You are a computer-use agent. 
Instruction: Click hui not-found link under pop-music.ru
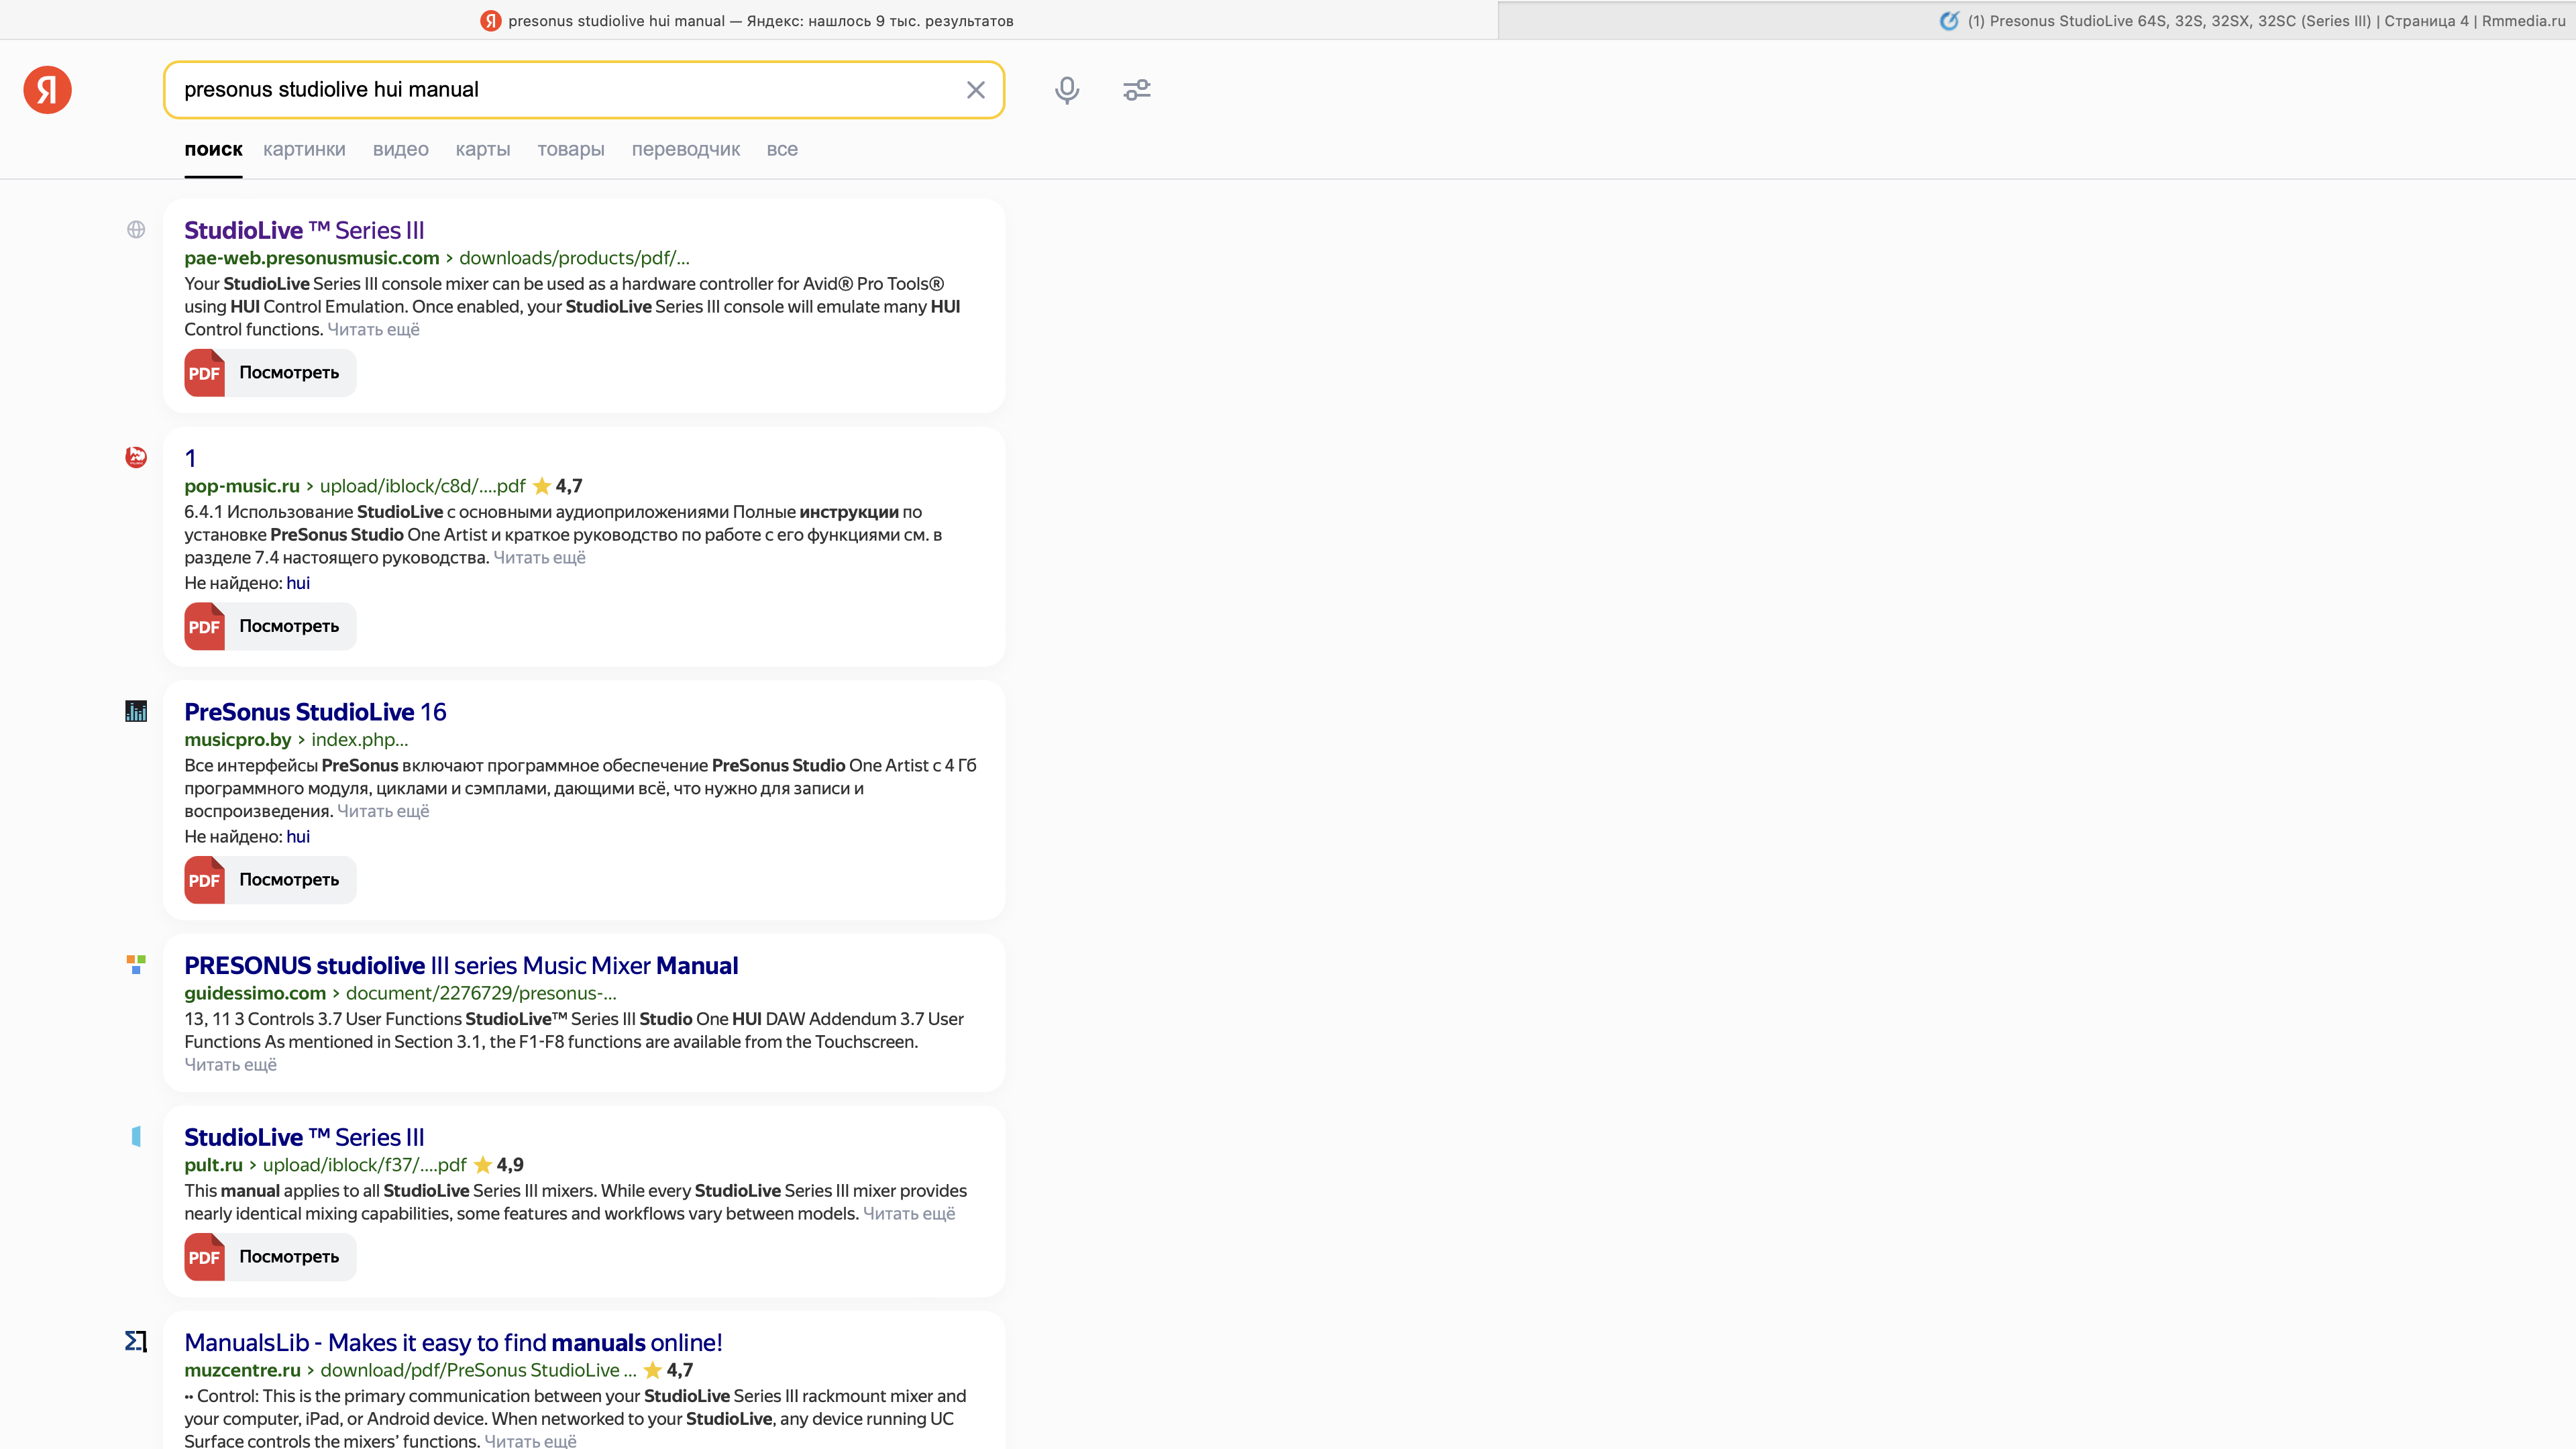[298, 583]
